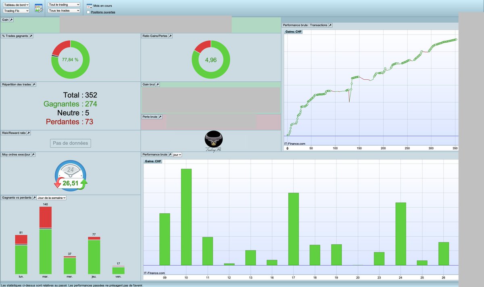The width and height of the screenshot is (484, 287).
Task: Click the Perdantes : 73 text
Action: [x=69, y=122]
